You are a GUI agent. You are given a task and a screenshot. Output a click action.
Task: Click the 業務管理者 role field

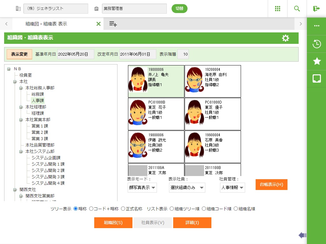click(134, 9)
